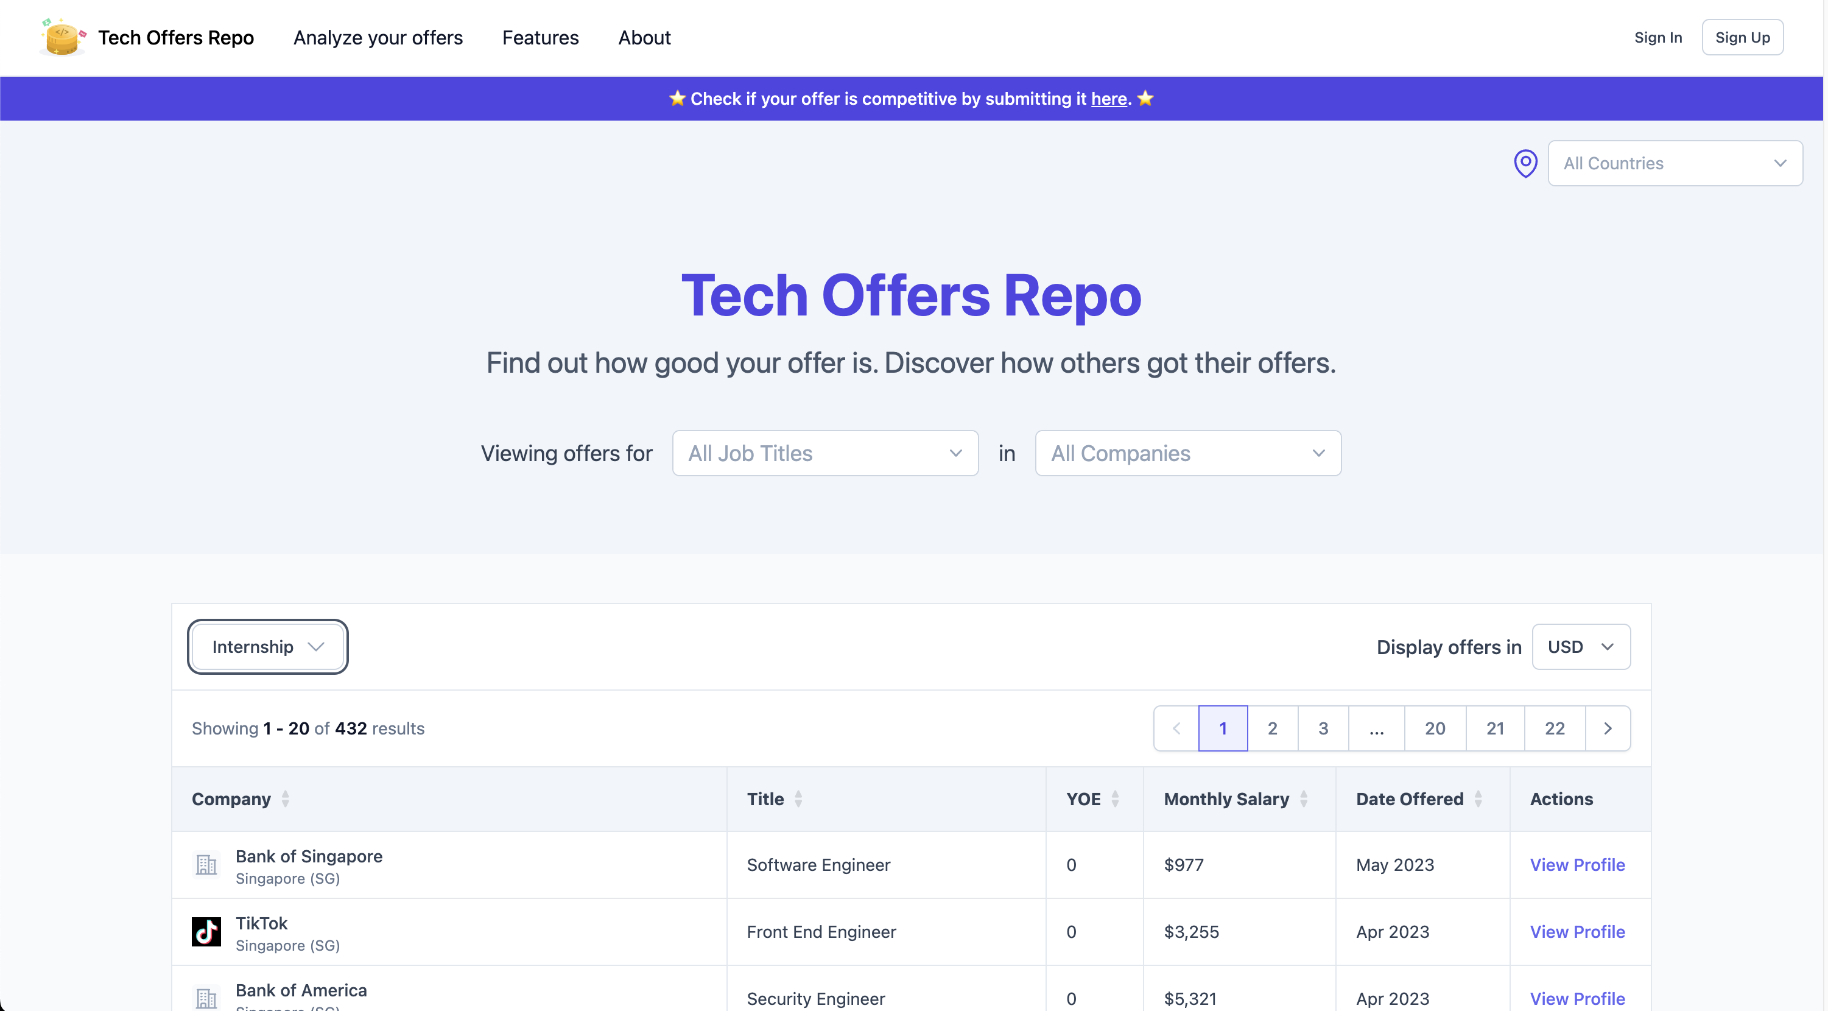The width and height of the screenshot is (1828, 1011).
Task: Click the TikTok company logo
Action: click(206, 931)
